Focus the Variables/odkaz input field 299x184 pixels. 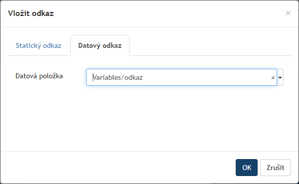click(x=178, y=77)
